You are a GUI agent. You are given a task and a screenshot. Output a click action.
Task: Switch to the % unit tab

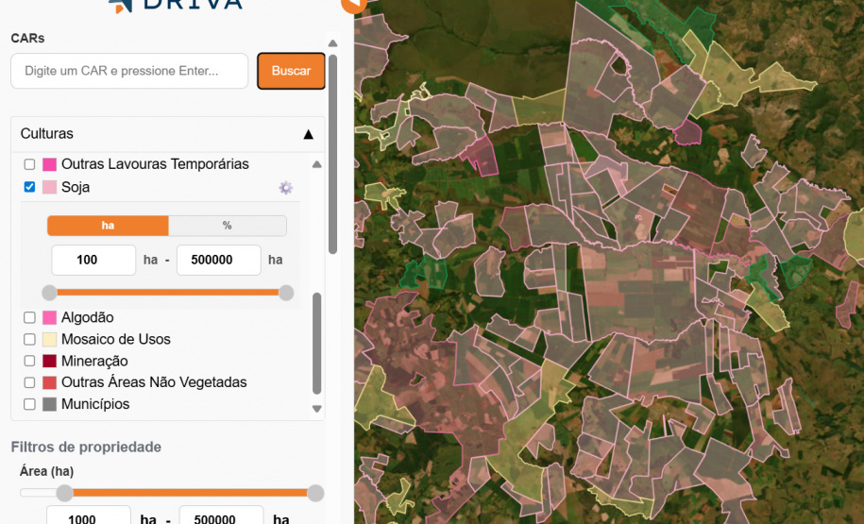pyautogui.click(x=227, y=226)
